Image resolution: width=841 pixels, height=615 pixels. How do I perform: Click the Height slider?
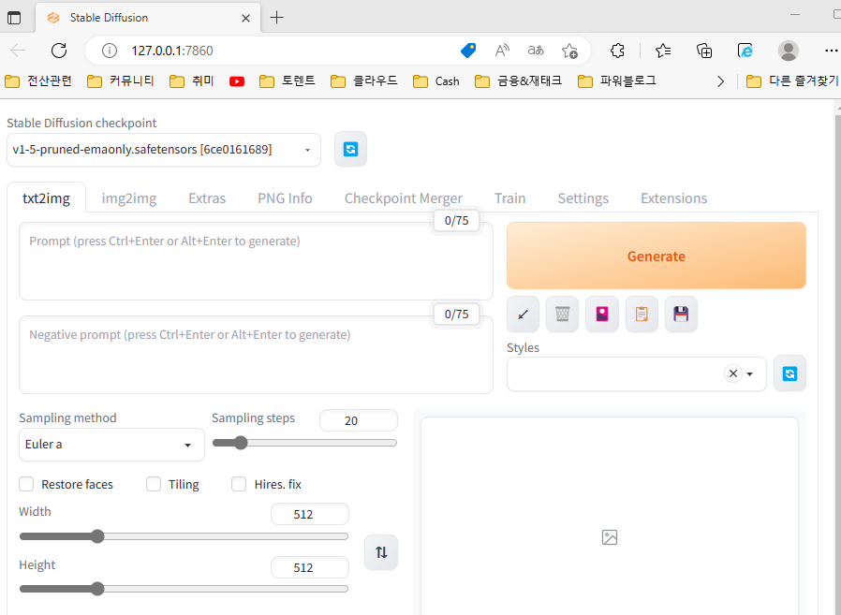coord(184,589)
